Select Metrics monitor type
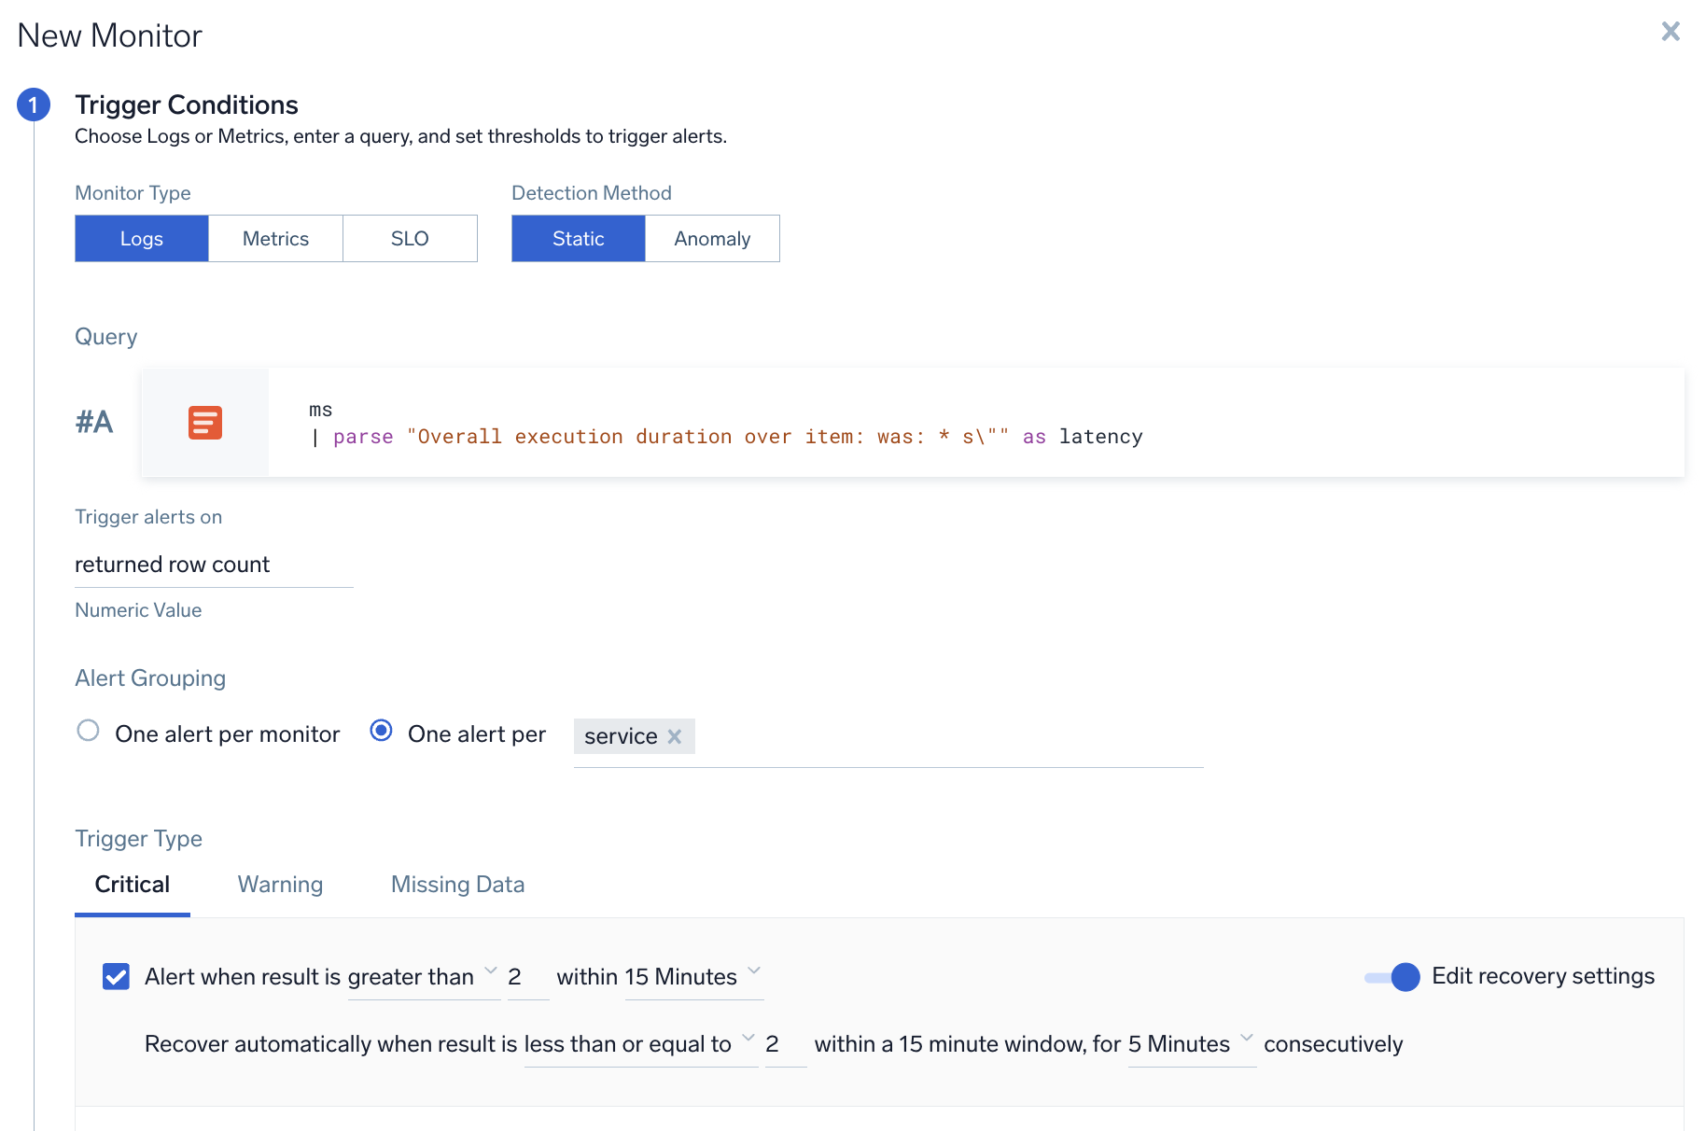This screenshot has width=1706, height=1131. (x=275, y=239)
